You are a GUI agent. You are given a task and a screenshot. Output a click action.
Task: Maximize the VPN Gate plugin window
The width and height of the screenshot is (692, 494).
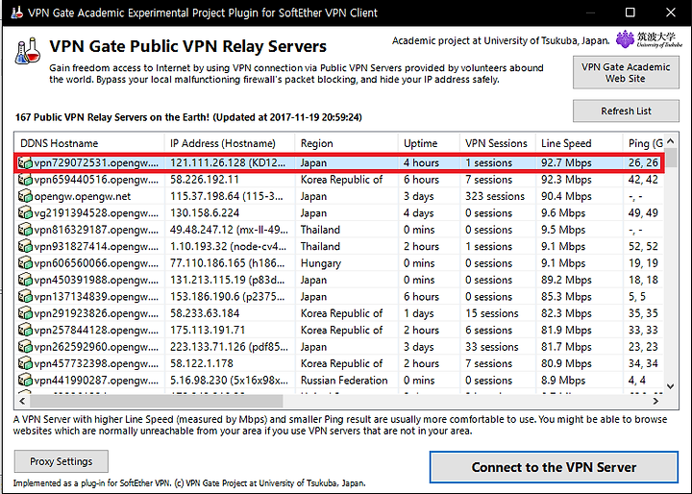click(x=630, y=12)
